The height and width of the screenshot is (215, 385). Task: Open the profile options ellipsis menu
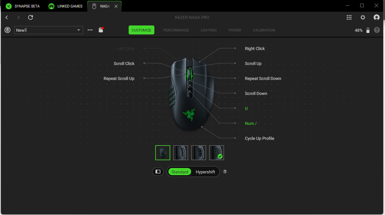[x=90, y=30]
